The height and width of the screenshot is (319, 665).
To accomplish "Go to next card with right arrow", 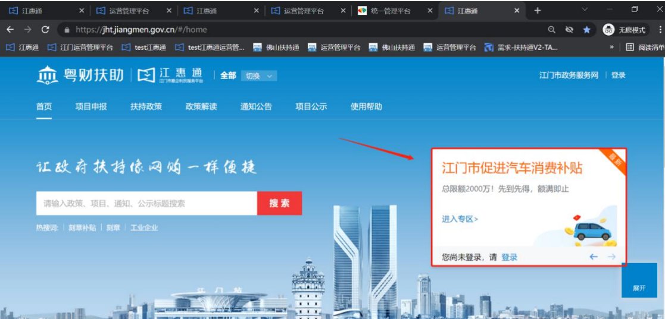I will click(611, 257).
